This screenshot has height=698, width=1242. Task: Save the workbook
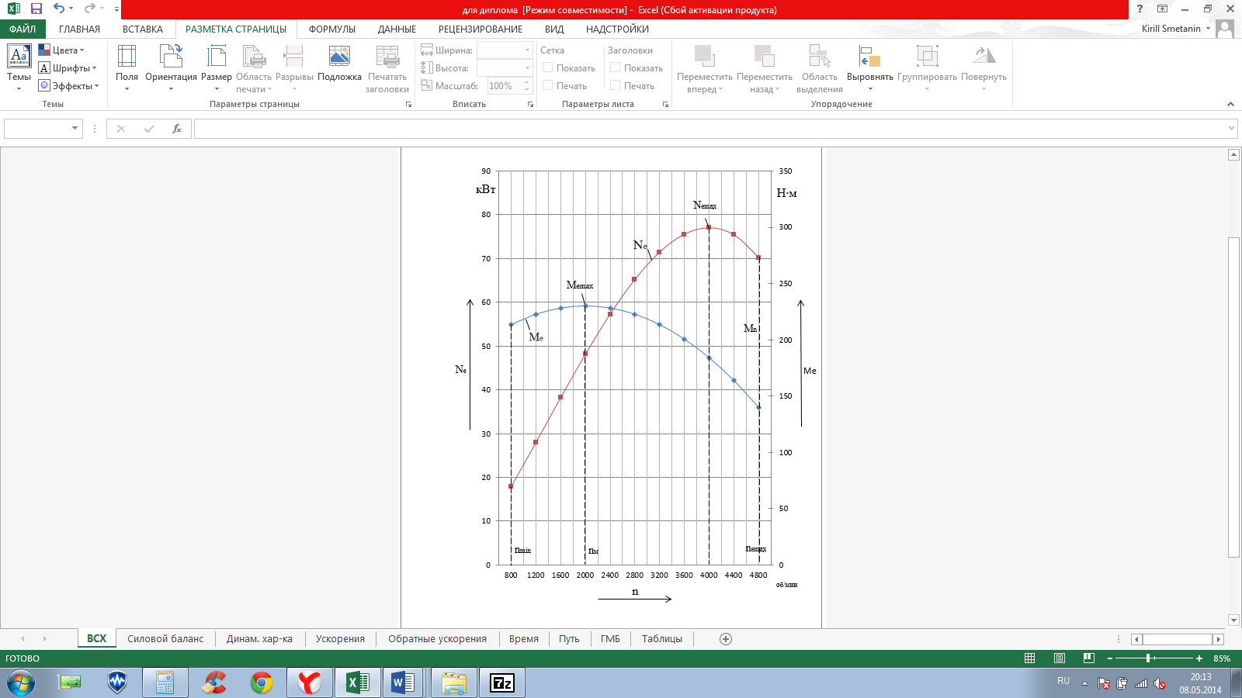tap(36, 9)
